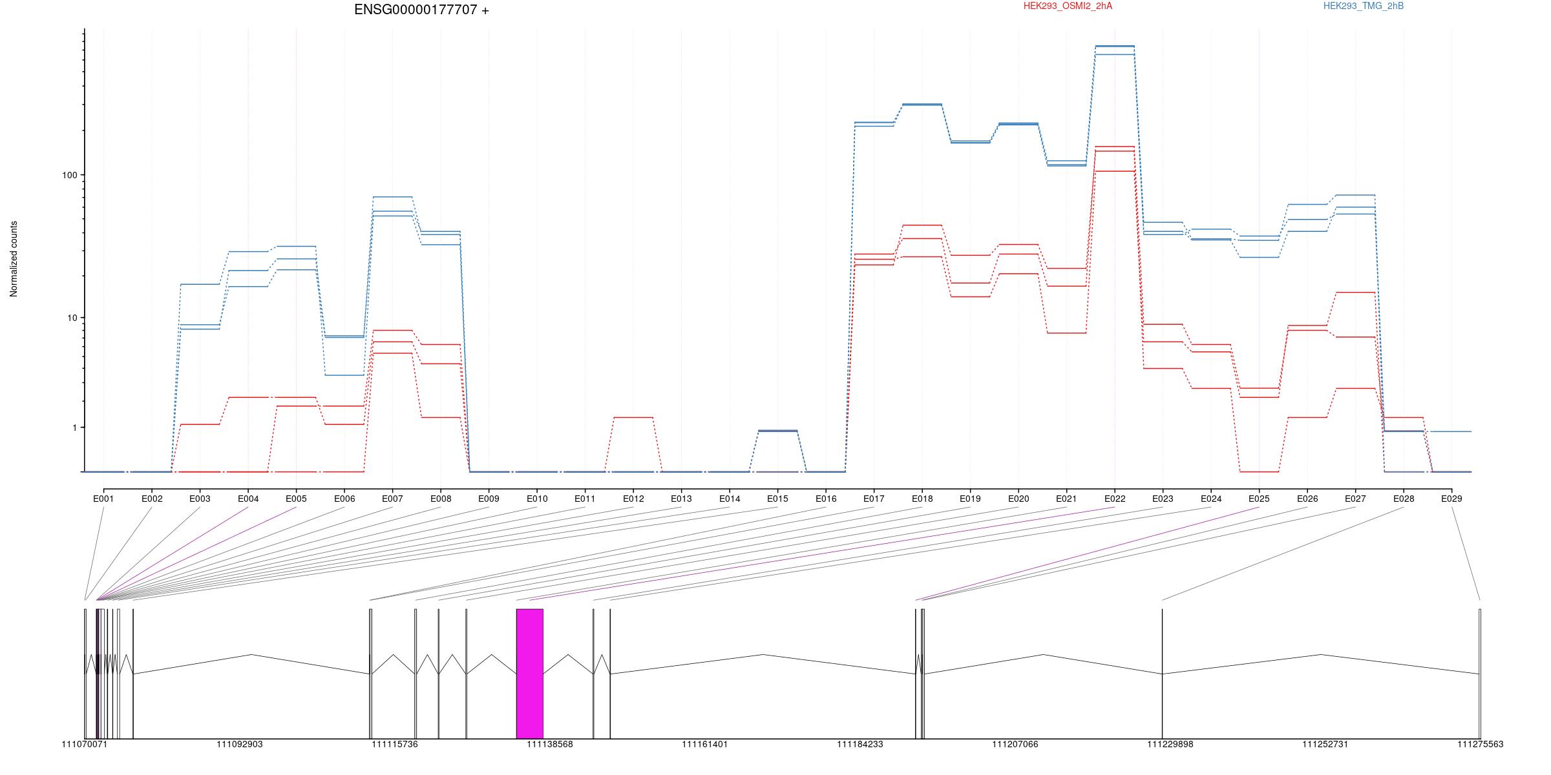Click exon label E002
1551x775 pixels.
152,499
